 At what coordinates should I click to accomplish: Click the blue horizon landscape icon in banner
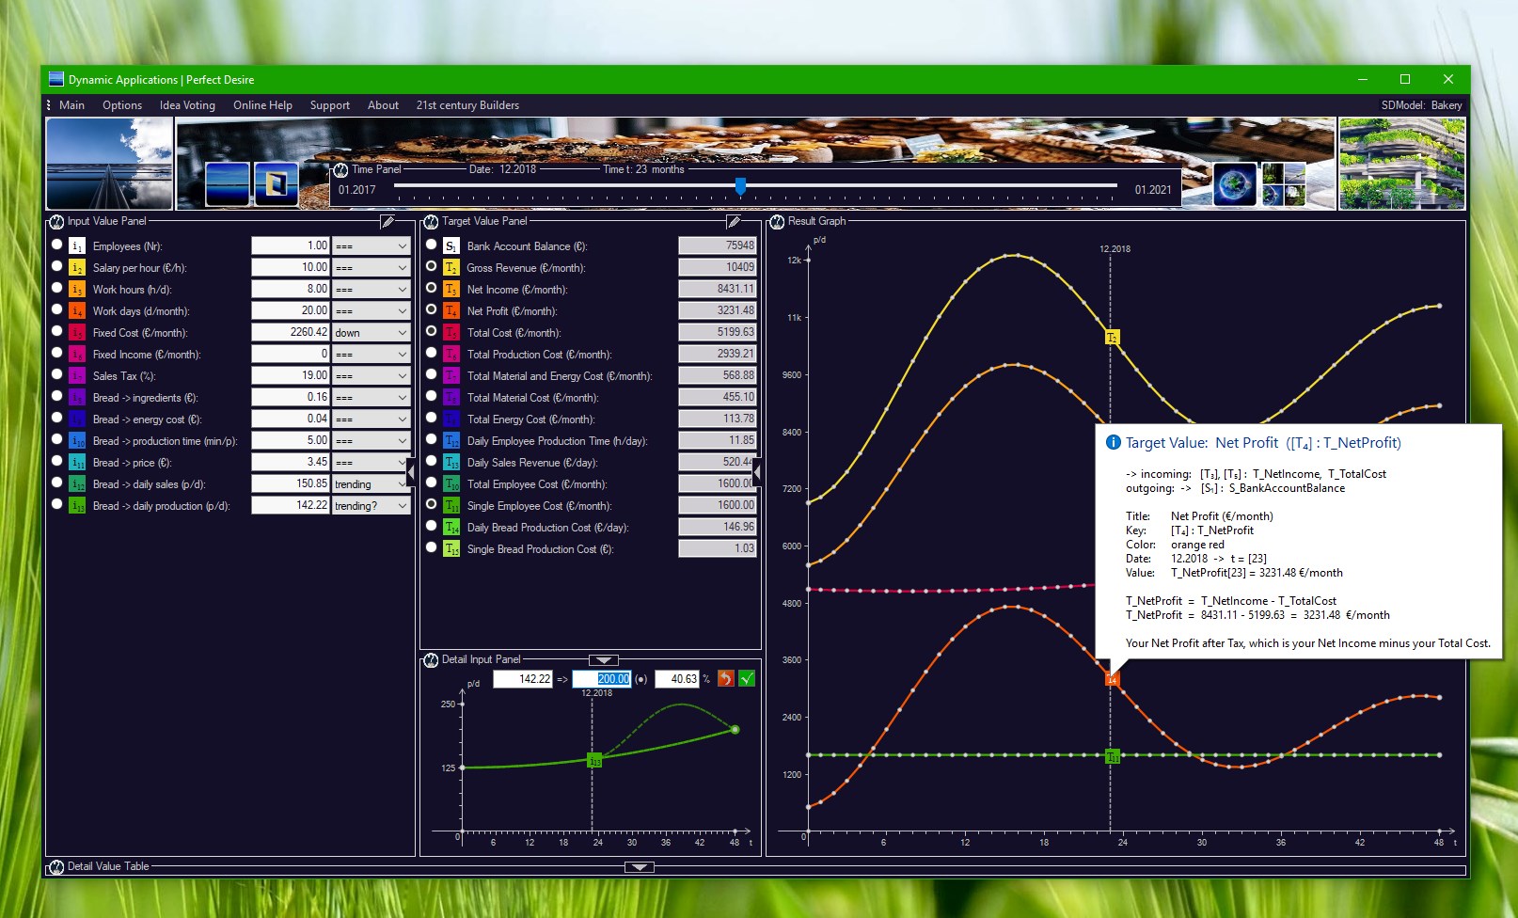pos(228,184)
